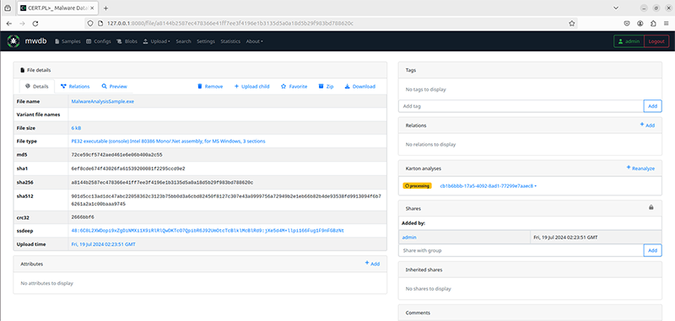The width and height of the screenshot is (675, 321).
Task: Switch to the Preview tab
Action: [x=115, y=87]
